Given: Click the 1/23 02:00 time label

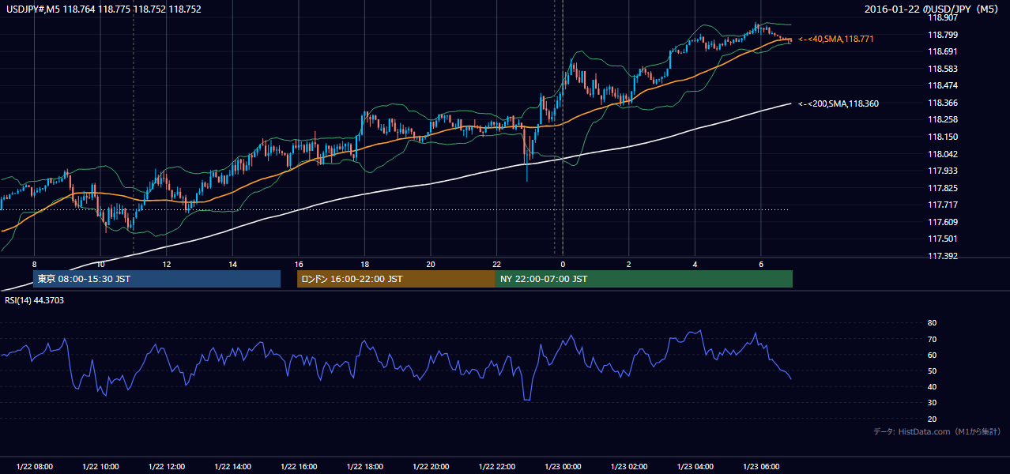Looking at the screenshot, I should tap(628, 466).
